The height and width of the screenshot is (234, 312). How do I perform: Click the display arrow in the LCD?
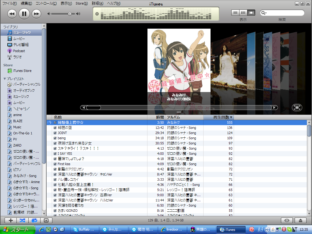click(97, 14)
